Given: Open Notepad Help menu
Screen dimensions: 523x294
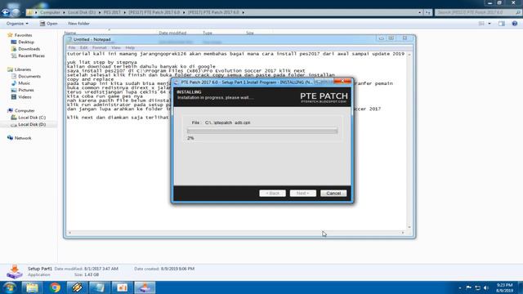Looking at the screenshot, I should (130, 47).
